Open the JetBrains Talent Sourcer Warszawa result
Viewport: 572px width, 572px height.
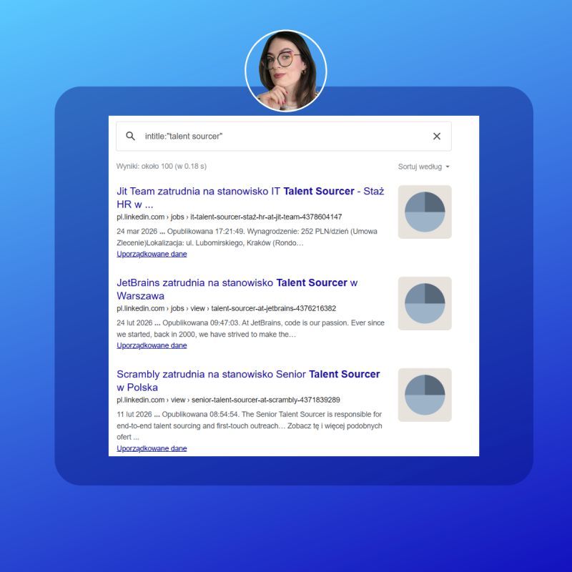(x=237, y=289)
